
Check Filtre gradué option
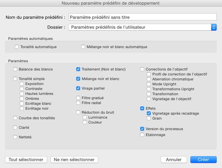78,98
